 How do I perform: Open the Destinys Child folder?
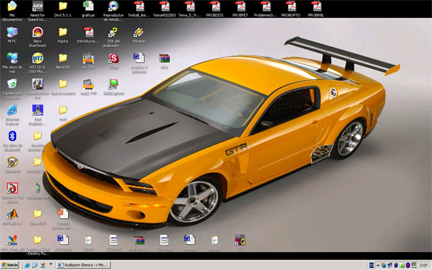point(38,240)
